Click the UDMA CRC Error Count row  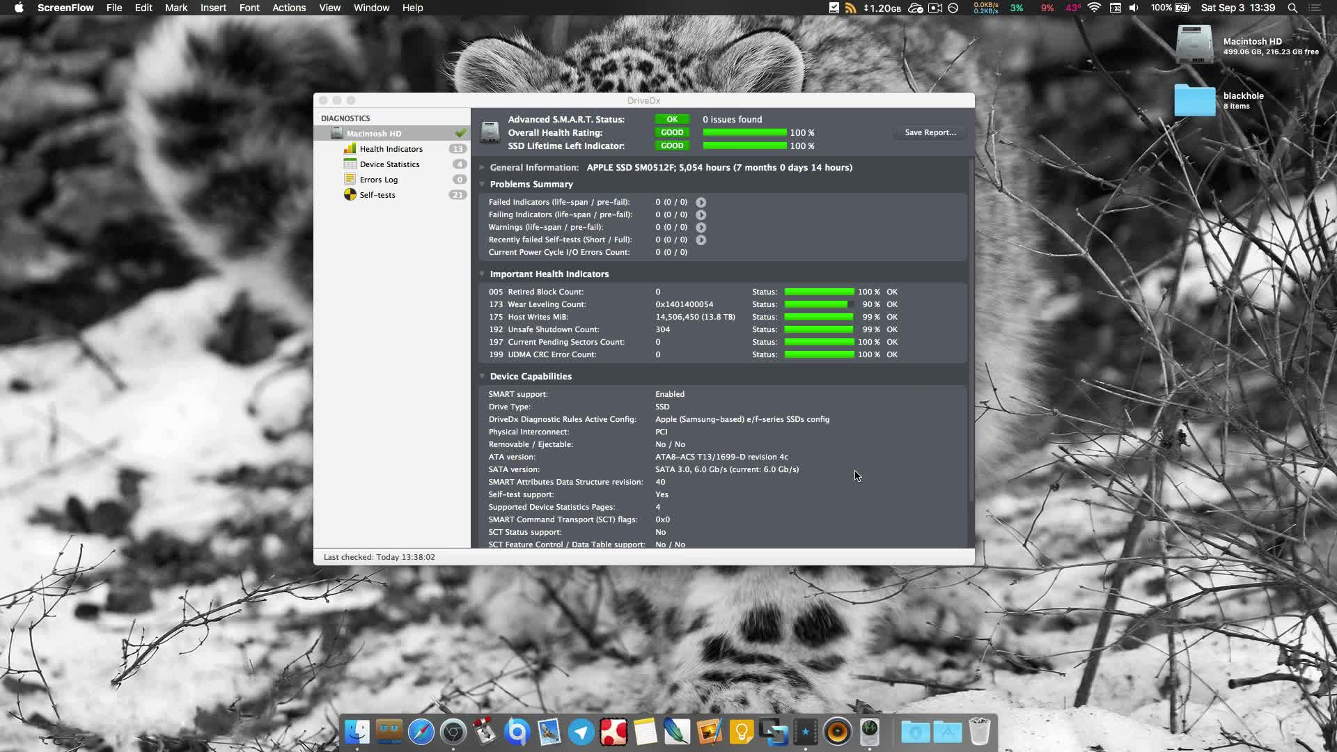[723, 354]
